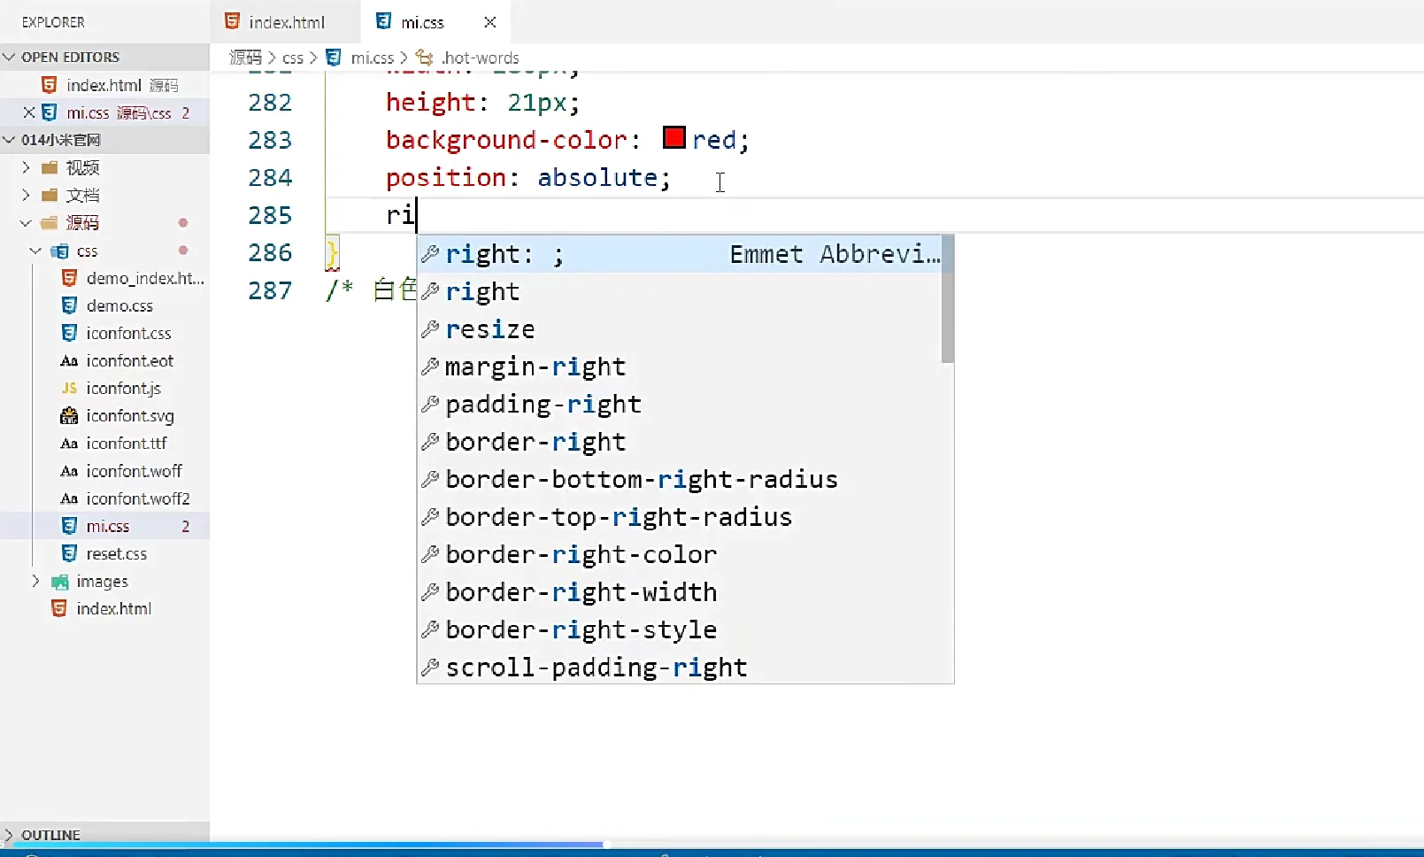Select mi.css in the css folder

click(104, 526)
